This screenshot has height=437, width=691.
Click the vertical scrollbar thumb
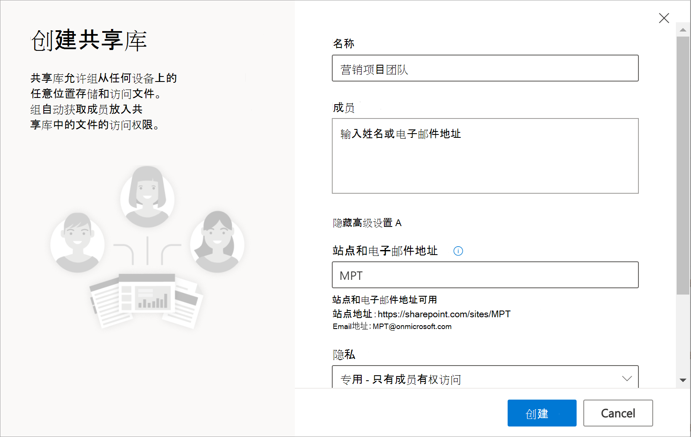click(683, 165)
